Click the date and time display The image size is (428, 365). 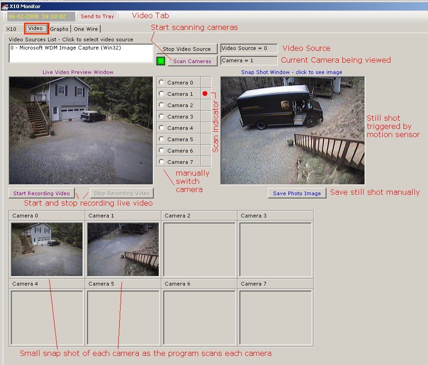click(x=41, y=16)
